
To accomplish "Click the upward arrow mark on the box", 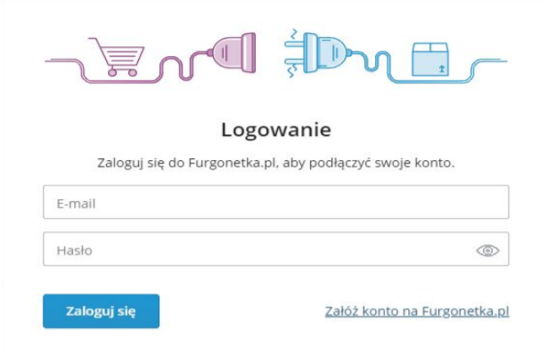I will (x=442, y=68).
